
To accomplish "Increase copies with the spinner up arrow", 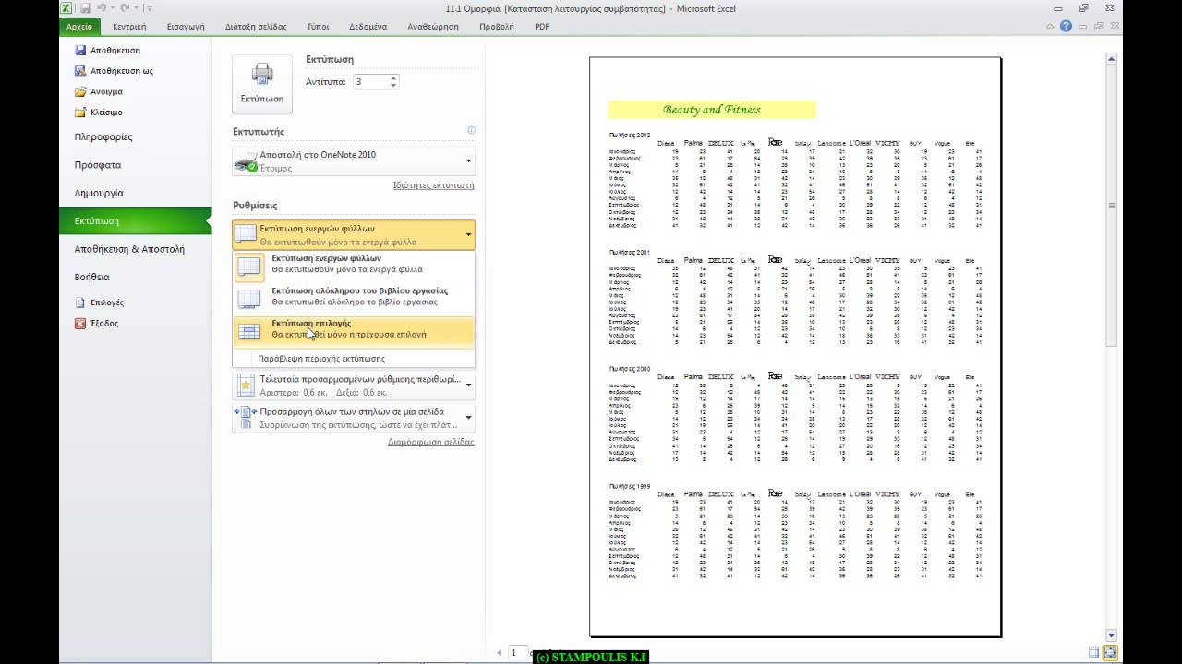I will 393,77.
